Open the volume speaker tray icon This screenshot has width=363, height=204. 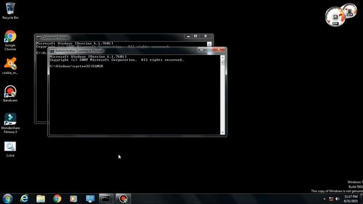click(x=337, y=199)
